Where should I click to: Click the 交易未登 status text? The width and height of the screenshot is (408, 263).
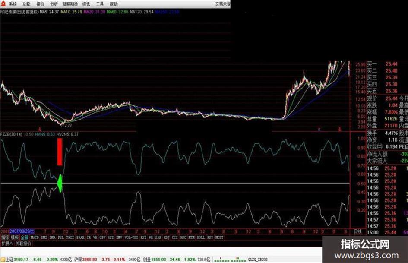(223, 4)
